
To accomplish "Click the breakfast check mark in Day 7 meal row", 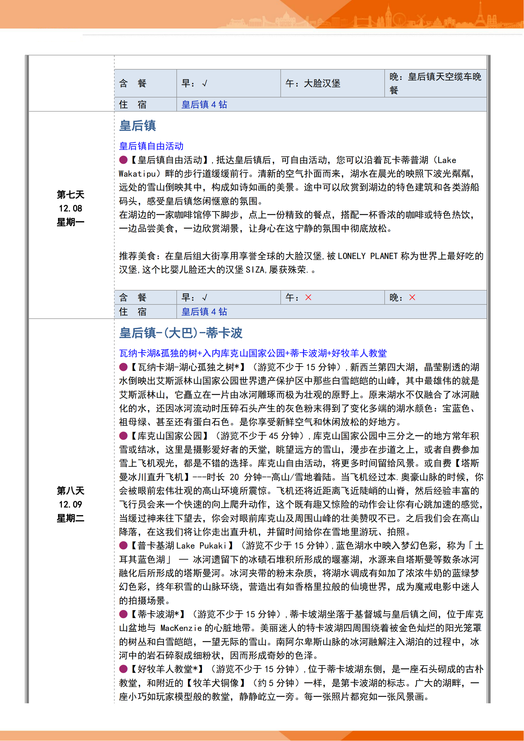I will 205,297.
